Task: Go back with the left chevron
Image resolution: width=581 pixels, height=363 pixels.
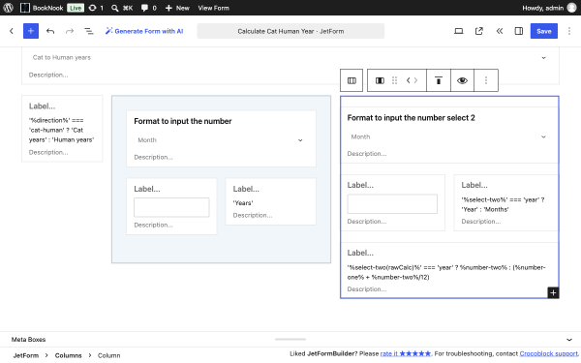Action: 12,31
